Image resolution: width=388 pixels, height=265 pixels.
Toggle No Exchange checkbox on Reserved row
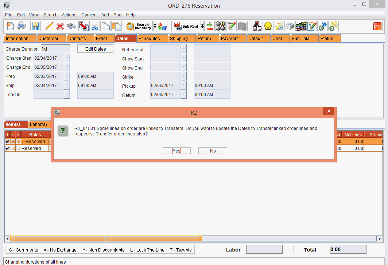tap(18, 149)
